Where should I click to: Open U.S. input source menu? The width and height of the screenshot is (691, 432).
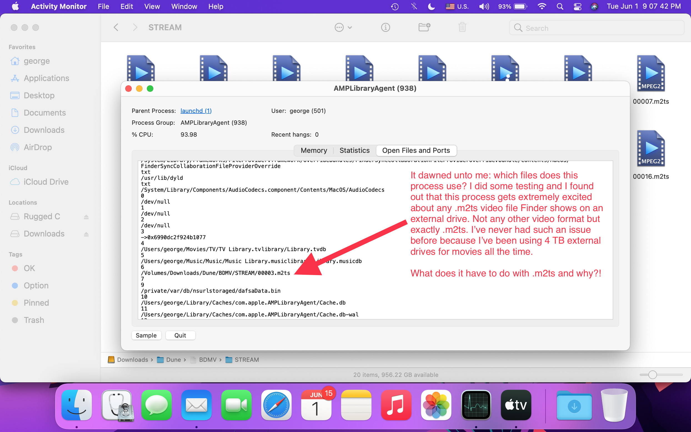(x=457, y=6)
